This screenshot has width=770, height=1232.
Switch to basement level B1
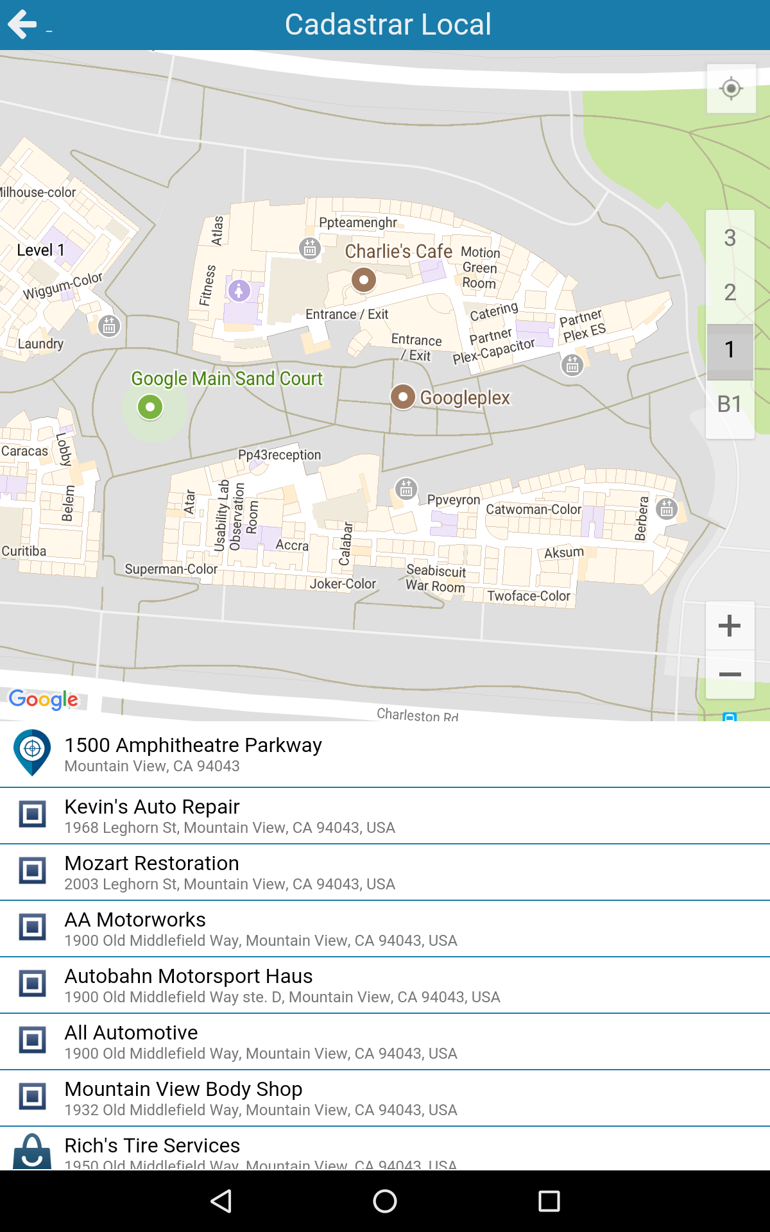coord(730,404)
